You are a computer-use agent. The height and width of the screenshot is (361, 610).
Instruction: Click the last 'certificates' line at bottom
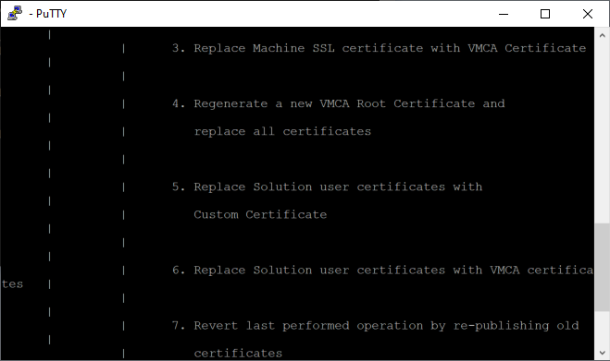pyautogui.click(x=238, y=354)
